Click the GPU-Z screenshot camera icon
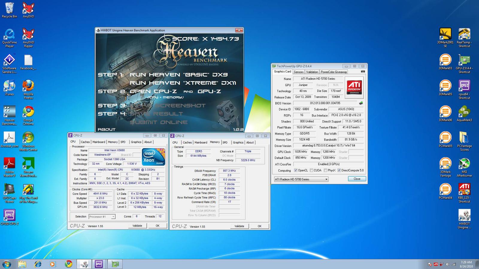 click(363, 72)
